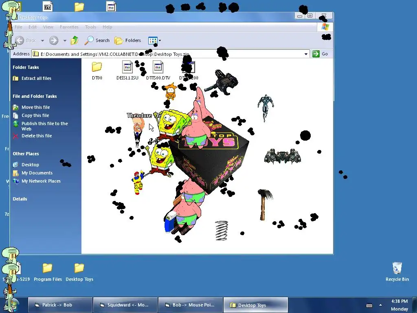
Task: Show hidden system tray icons
Action: [381, 305]
